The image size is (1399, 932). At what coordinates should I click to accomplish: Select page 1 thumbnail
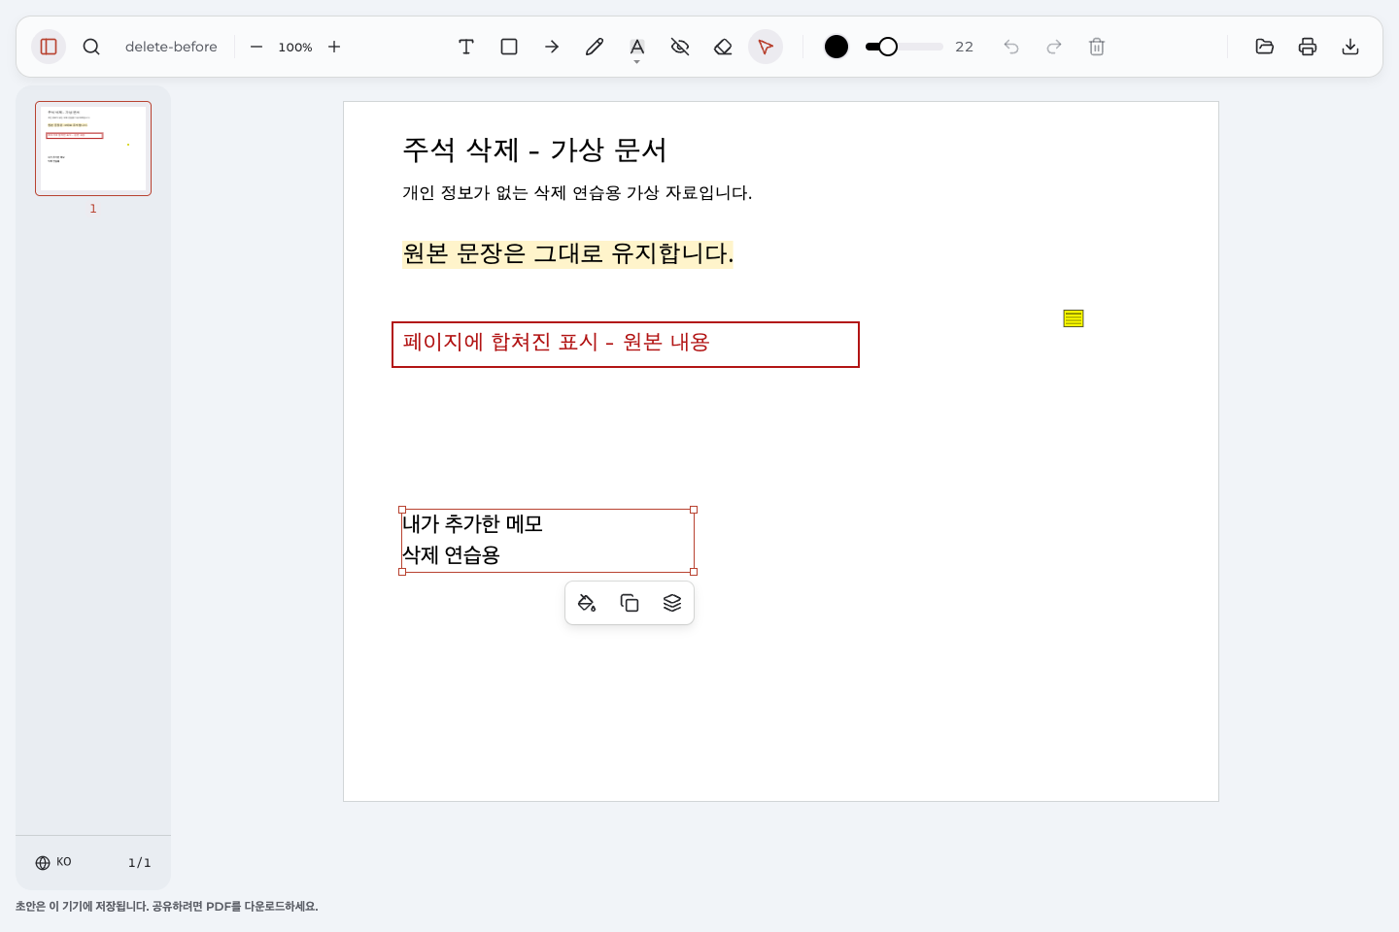93,149
